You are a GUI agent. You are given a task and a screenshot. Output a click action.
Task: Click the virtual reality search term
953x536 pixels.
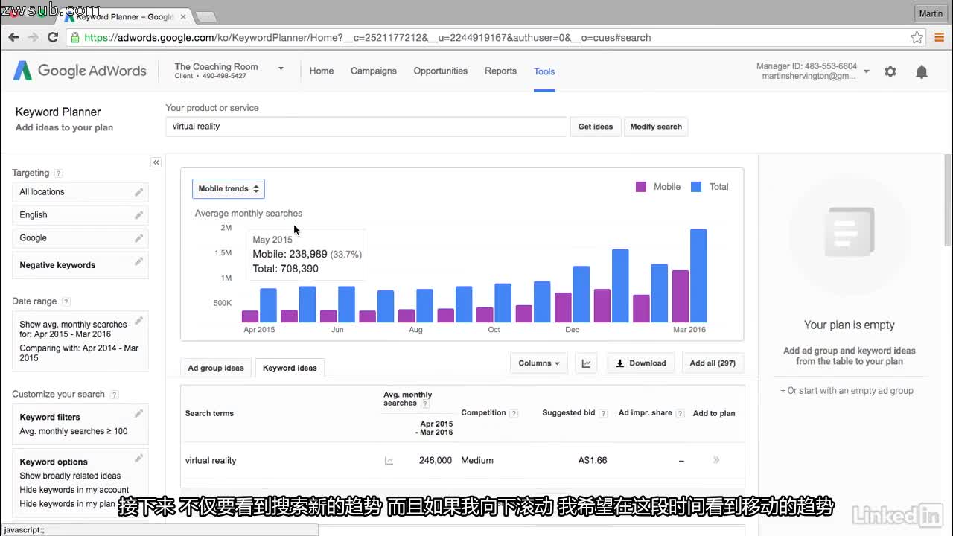211,461
